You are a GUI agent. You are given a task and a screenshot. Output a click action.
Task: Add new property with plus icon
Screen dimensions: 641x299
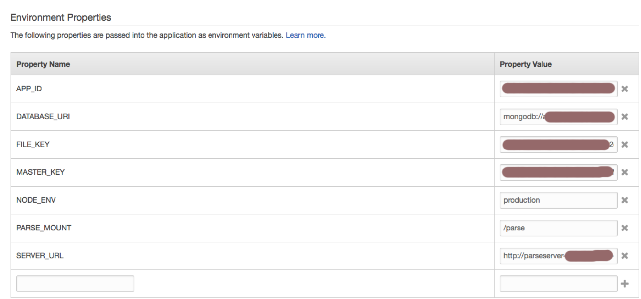(x=624, y=284)
